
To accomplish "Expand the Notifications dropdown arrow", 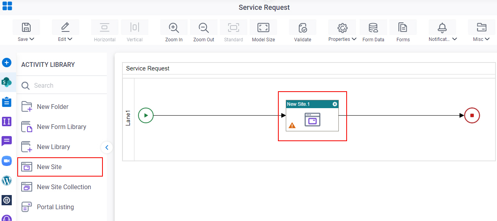I will [455, 39].
